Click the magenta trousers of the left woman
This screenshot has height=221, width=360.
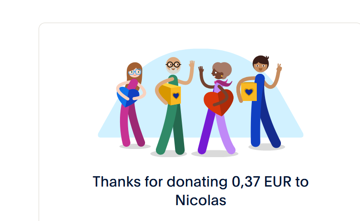132,125
